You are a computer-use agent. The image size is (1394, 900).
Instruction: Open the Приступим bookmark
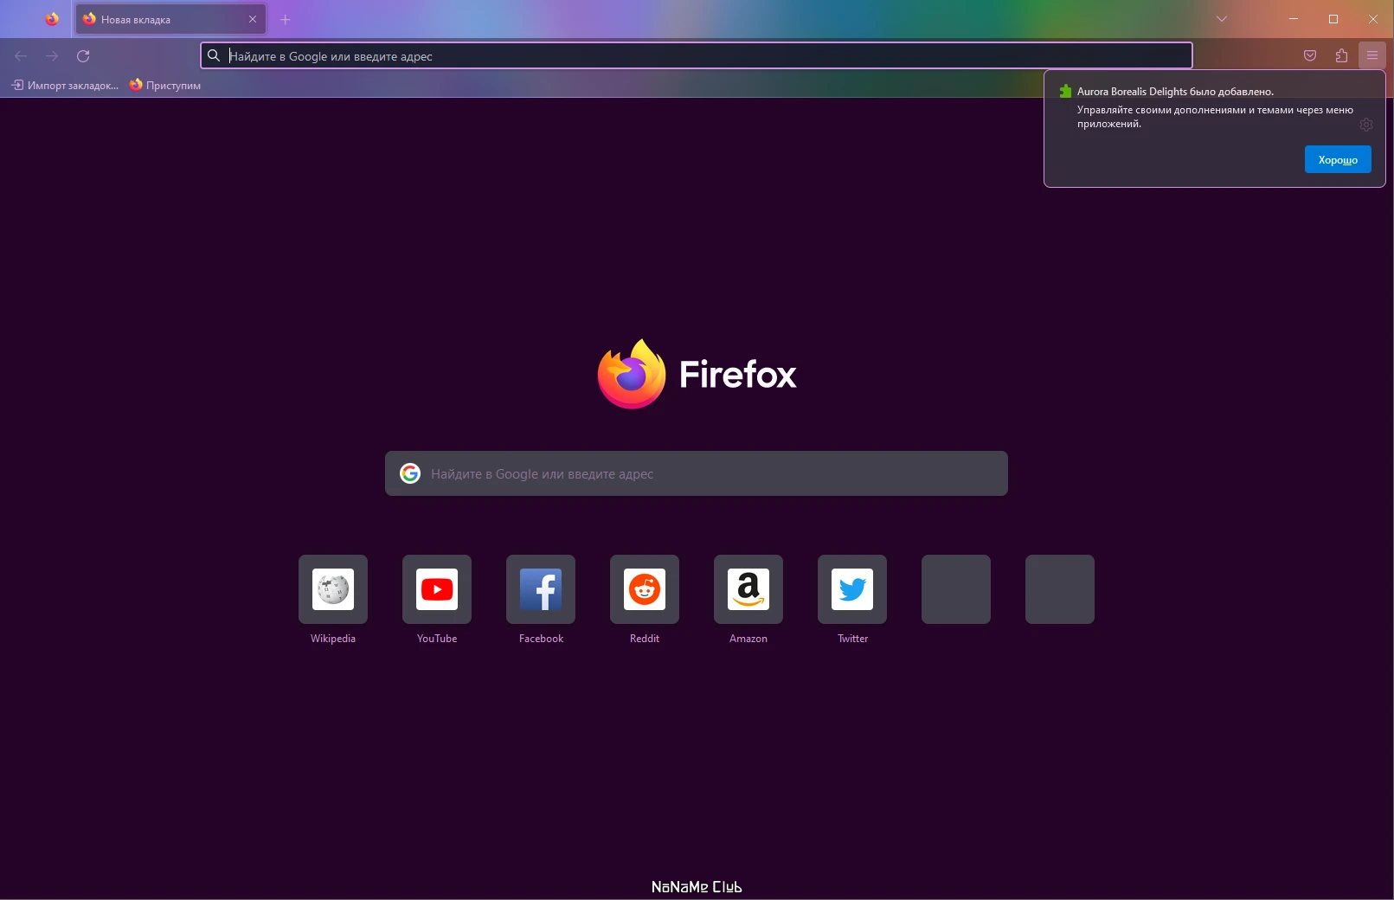(164, 85)
